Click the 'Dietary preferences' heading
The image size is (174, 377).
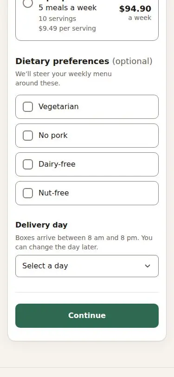pos(62,61)
